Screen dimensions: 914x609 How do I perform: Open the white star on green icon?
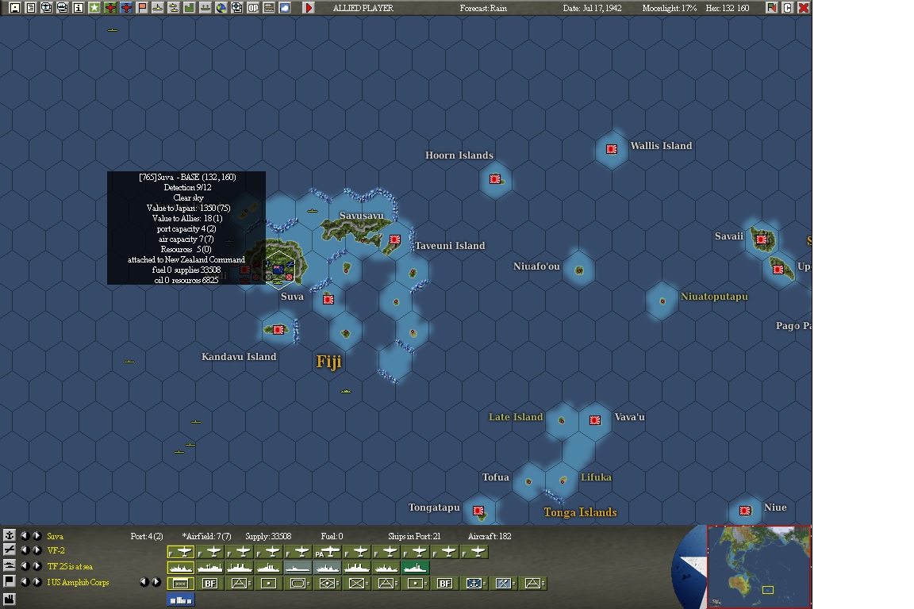point(94,8)
